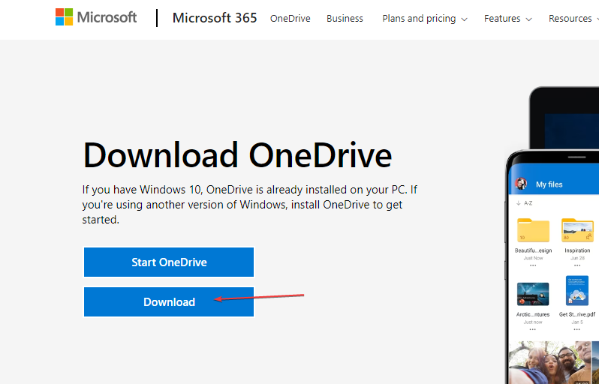
Task: Click the Inspiration folder label
Action: click(577, 250)
